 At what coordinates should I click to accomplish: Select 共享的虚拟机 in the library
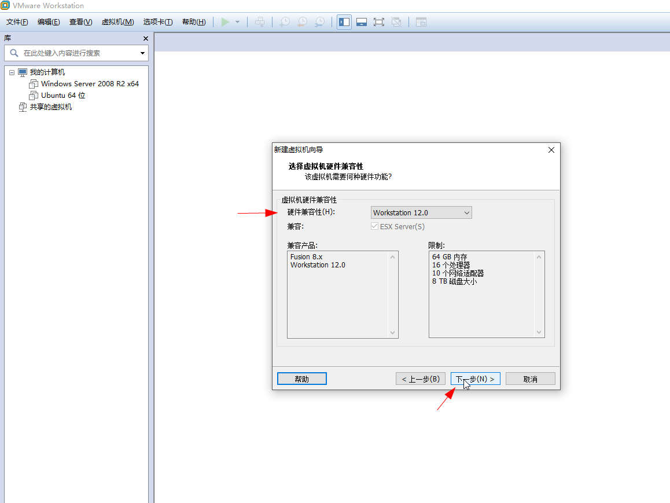tap(51, 107)
